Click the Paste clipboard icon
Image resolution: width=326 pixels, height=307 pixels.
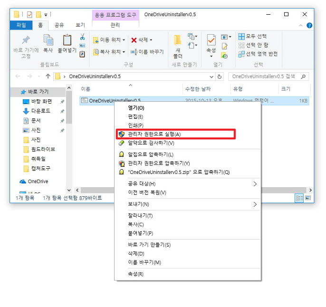click(67, 40)
